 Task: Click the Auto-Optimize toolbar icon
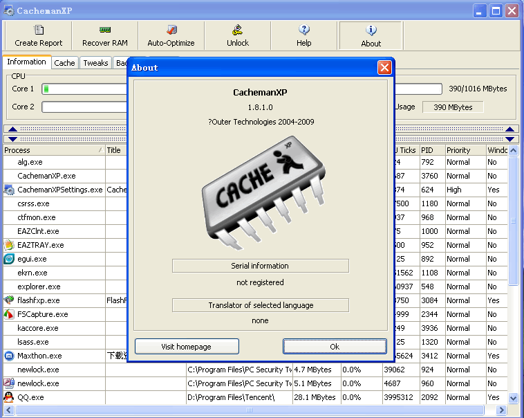click(171, 30)
